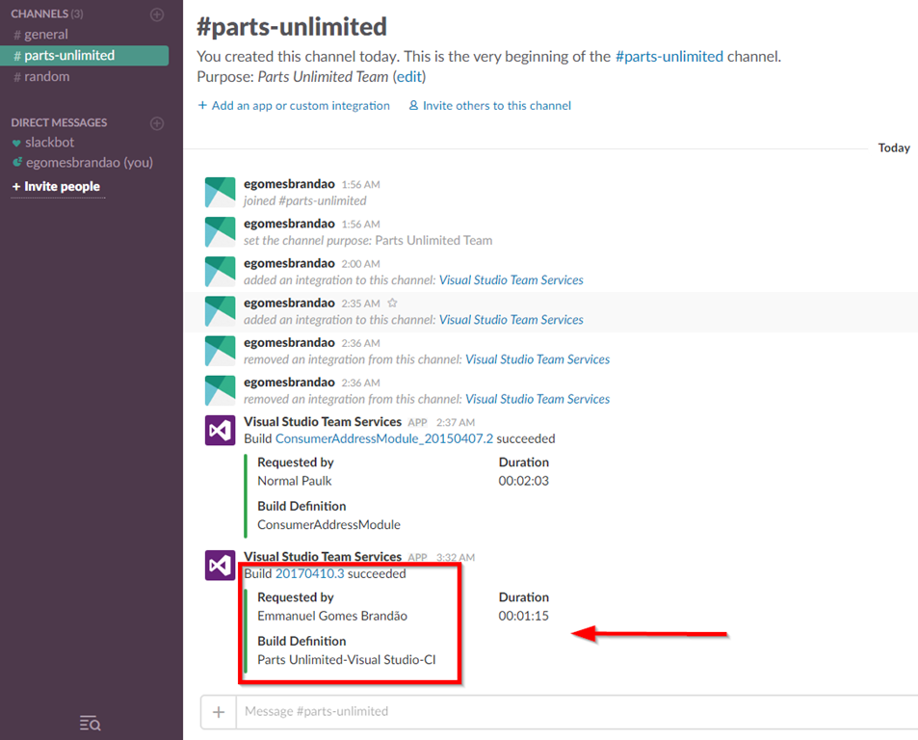Viewport: 918px width, 740px height.
Task: Click the 00:01:15 duration value
Action: coord(524,616)
